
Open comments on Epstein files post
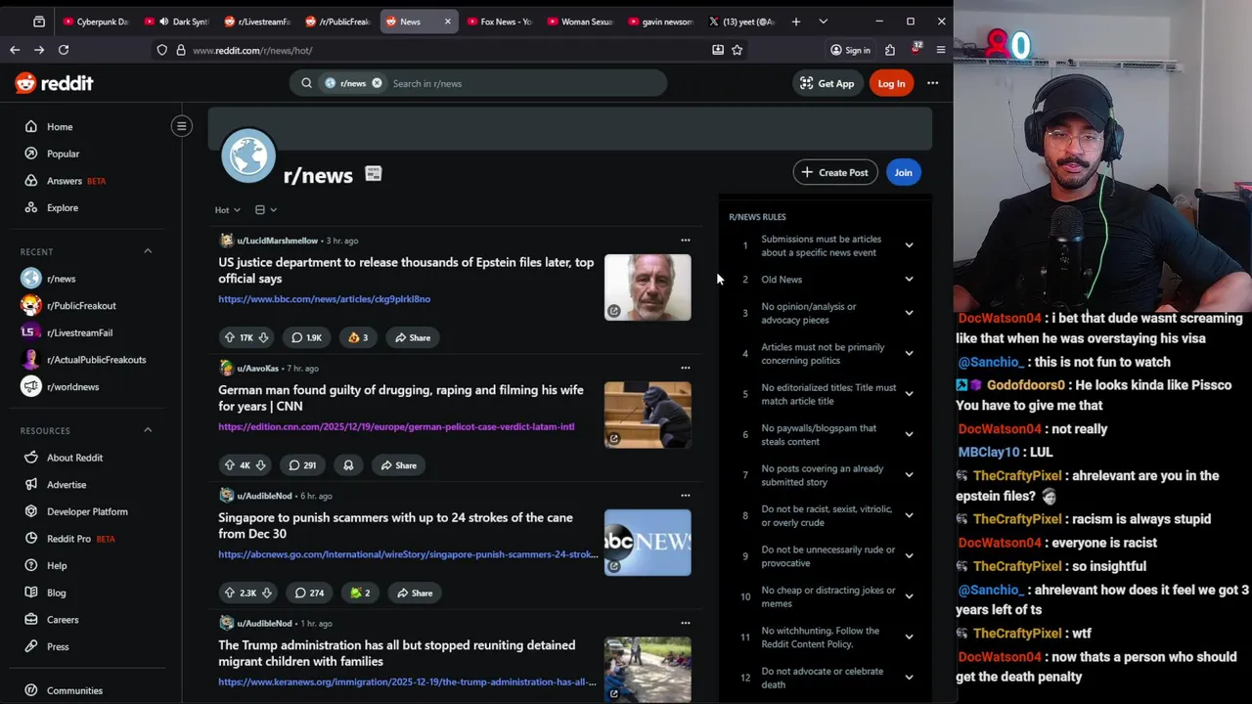pyautogui.click(x=306, y=337)
